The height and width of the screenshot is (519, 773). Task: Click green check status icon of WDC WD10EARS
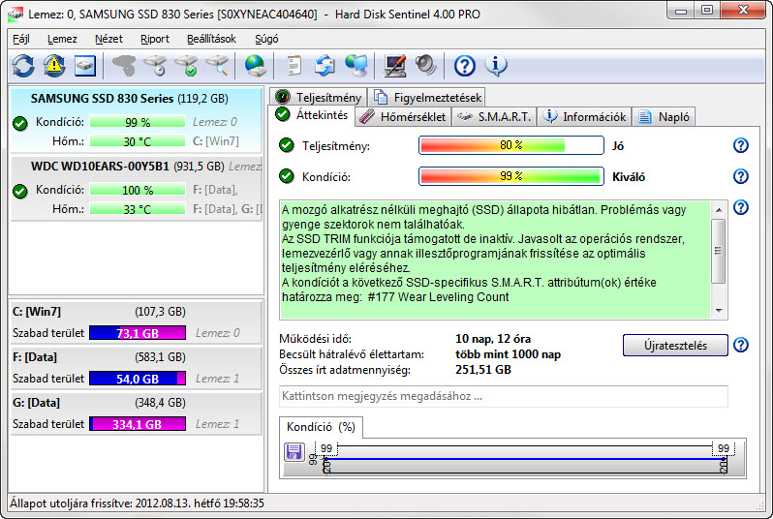(x=20, y=191)
